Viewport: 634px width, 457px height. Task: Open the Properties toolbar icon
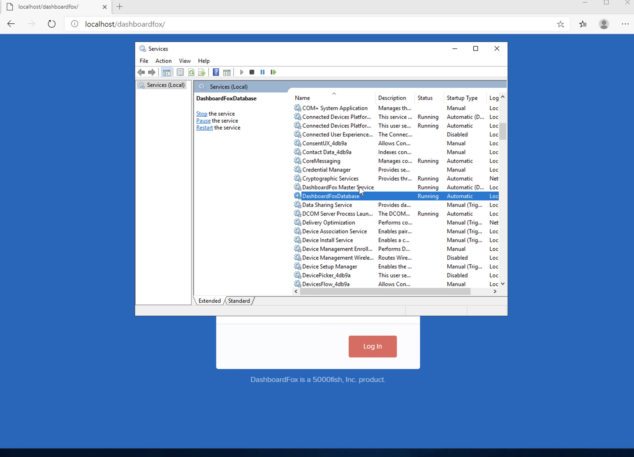click(180, 72)
